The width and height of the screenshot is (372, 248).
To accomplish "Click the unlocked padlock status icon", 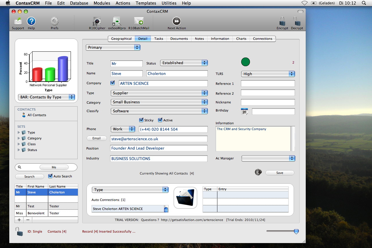I will [x=19, y=231].
